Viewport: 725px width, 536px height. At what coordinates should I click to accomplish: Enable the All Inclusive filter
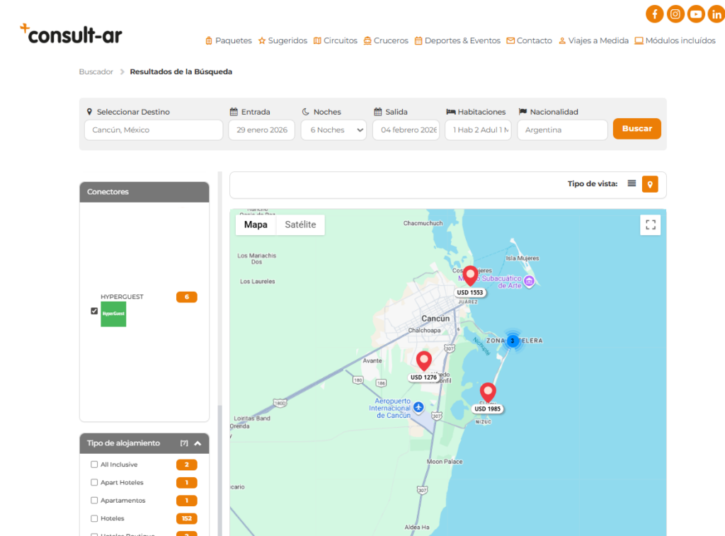pos(94,464)
